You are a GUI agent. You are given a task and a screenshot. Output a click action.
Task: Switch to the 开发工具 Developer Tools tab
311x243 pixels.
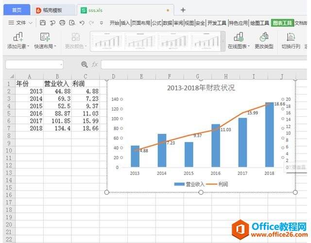217,23
